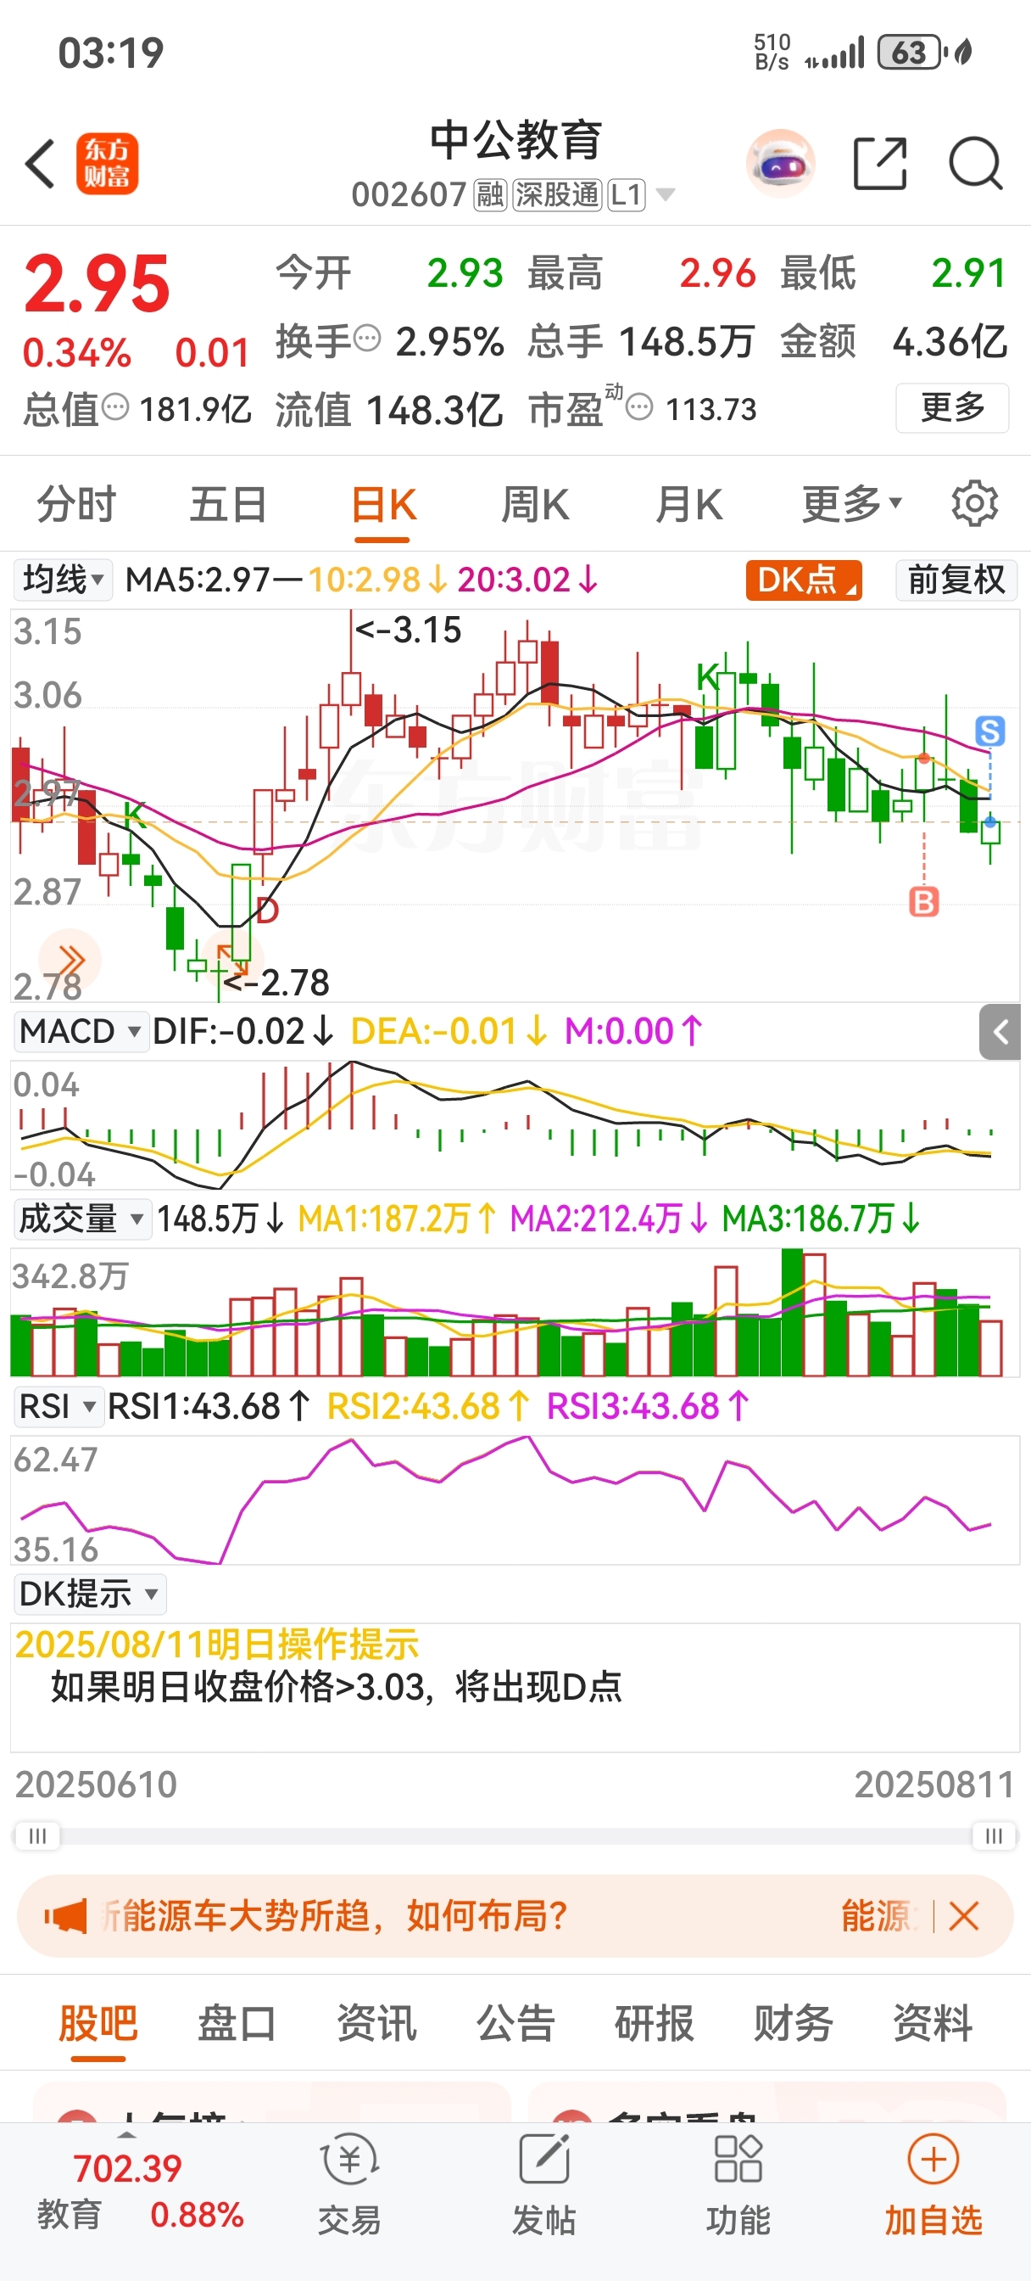This screenshot has width=1031, height=2281.
Task: Expand stock code dropdown triangle
Action: pos(665,195)
